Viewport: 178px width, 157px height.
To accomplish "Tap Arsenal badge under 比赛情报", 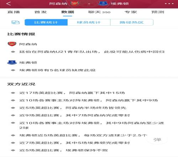I will 12,44.
